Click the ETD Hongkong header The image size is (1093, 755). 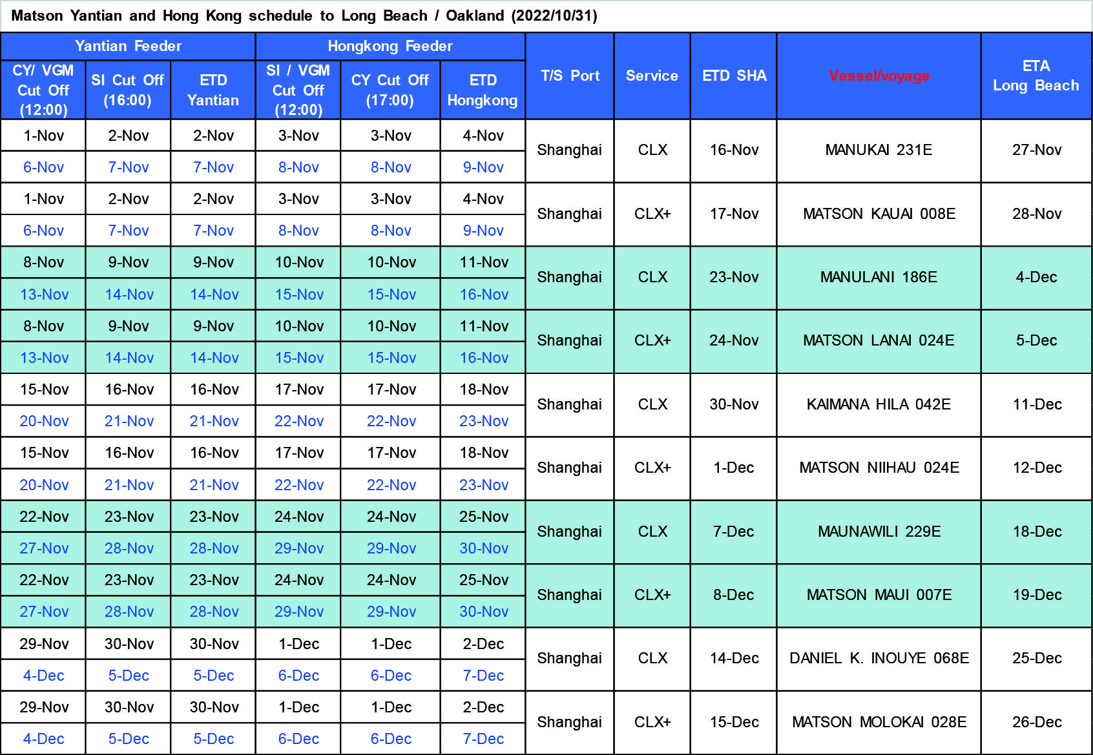tap(483, 90)
